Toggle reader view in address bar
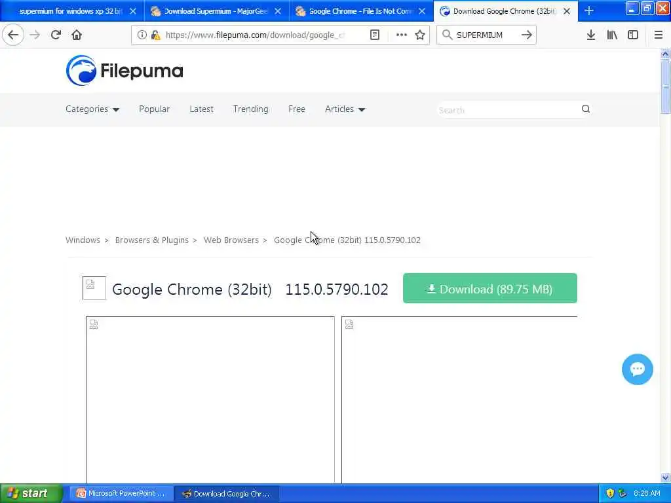 [374, 35]
